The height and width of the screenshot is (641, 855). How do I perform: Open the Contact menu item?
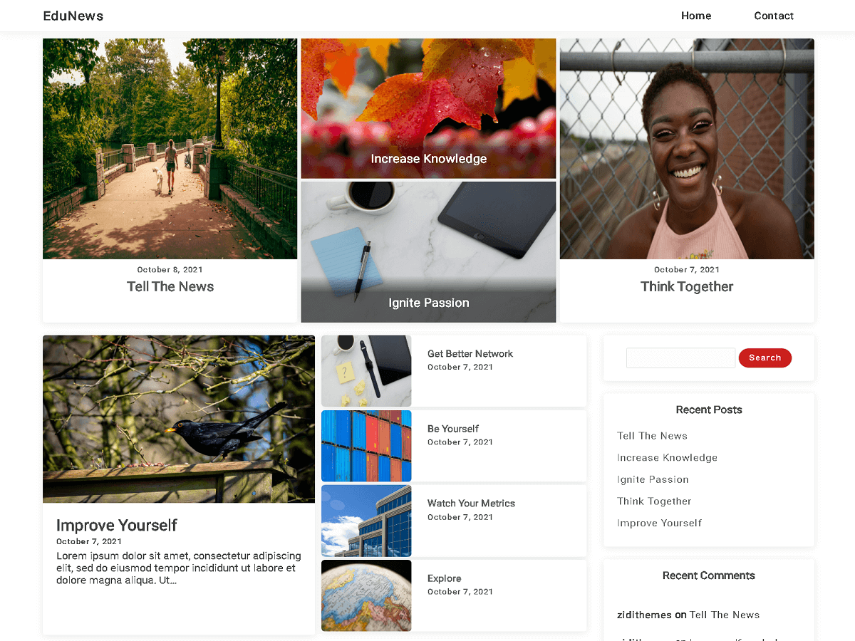tap(774, 16)
